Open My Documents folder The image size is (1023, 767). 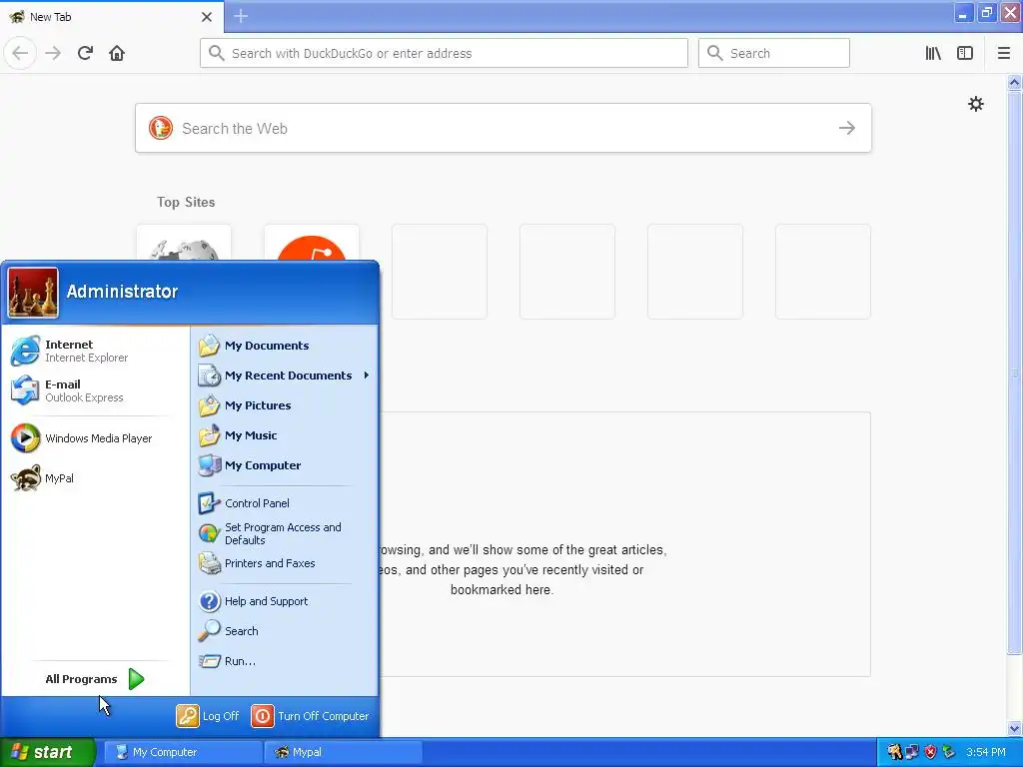(284, 346)
